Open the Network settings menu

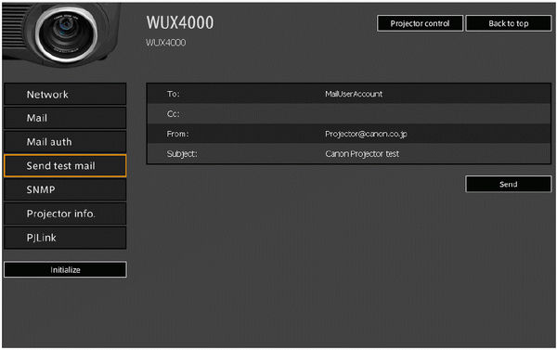[65, 94]
